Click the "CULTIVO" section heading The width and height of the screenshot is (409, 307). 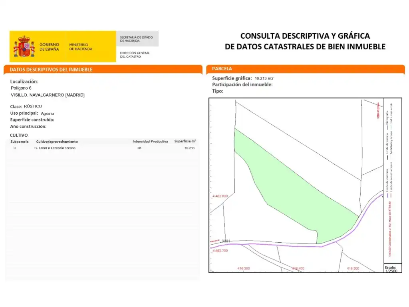click(19, 135)
